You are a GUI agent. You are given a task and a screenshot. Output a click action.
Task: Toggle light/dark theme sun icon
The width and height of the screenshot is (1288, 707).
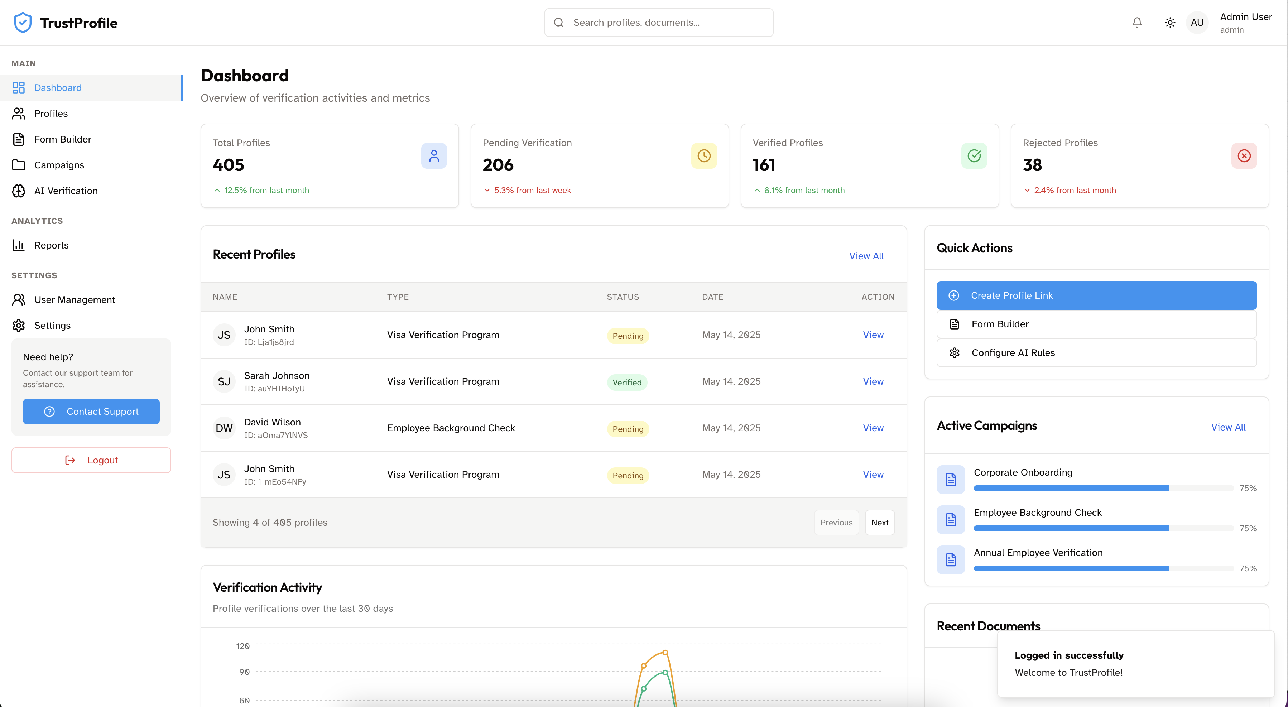point(1170,23)
